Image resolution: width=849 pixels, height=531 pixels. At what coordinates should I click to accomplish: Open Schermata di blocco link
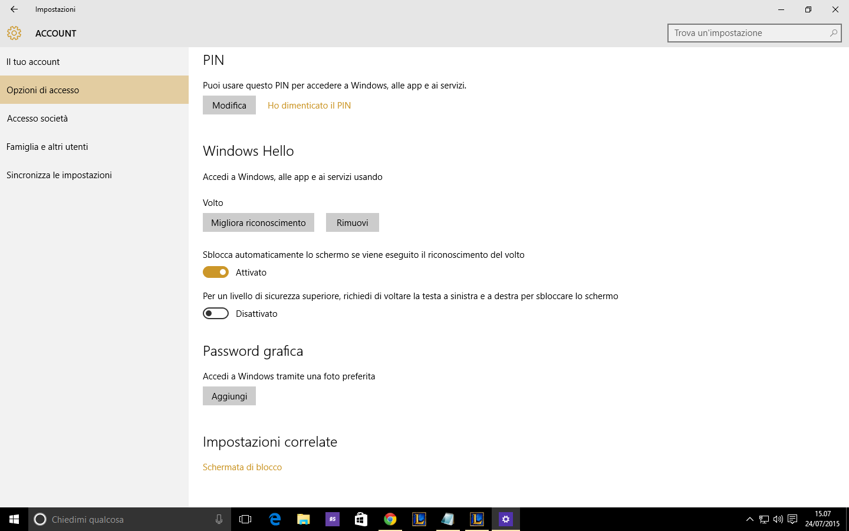click(x=242, y=467)
